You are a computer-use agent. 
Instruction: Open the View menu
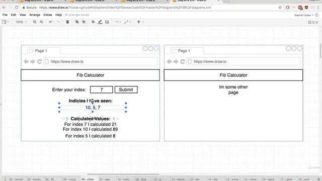click(23, 15)
